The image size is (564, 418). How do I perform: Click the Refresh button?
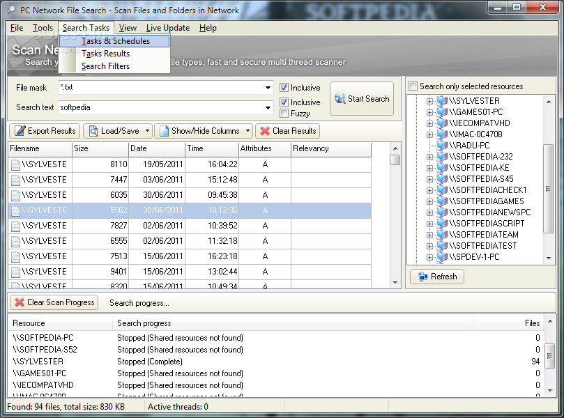(436, 277)
